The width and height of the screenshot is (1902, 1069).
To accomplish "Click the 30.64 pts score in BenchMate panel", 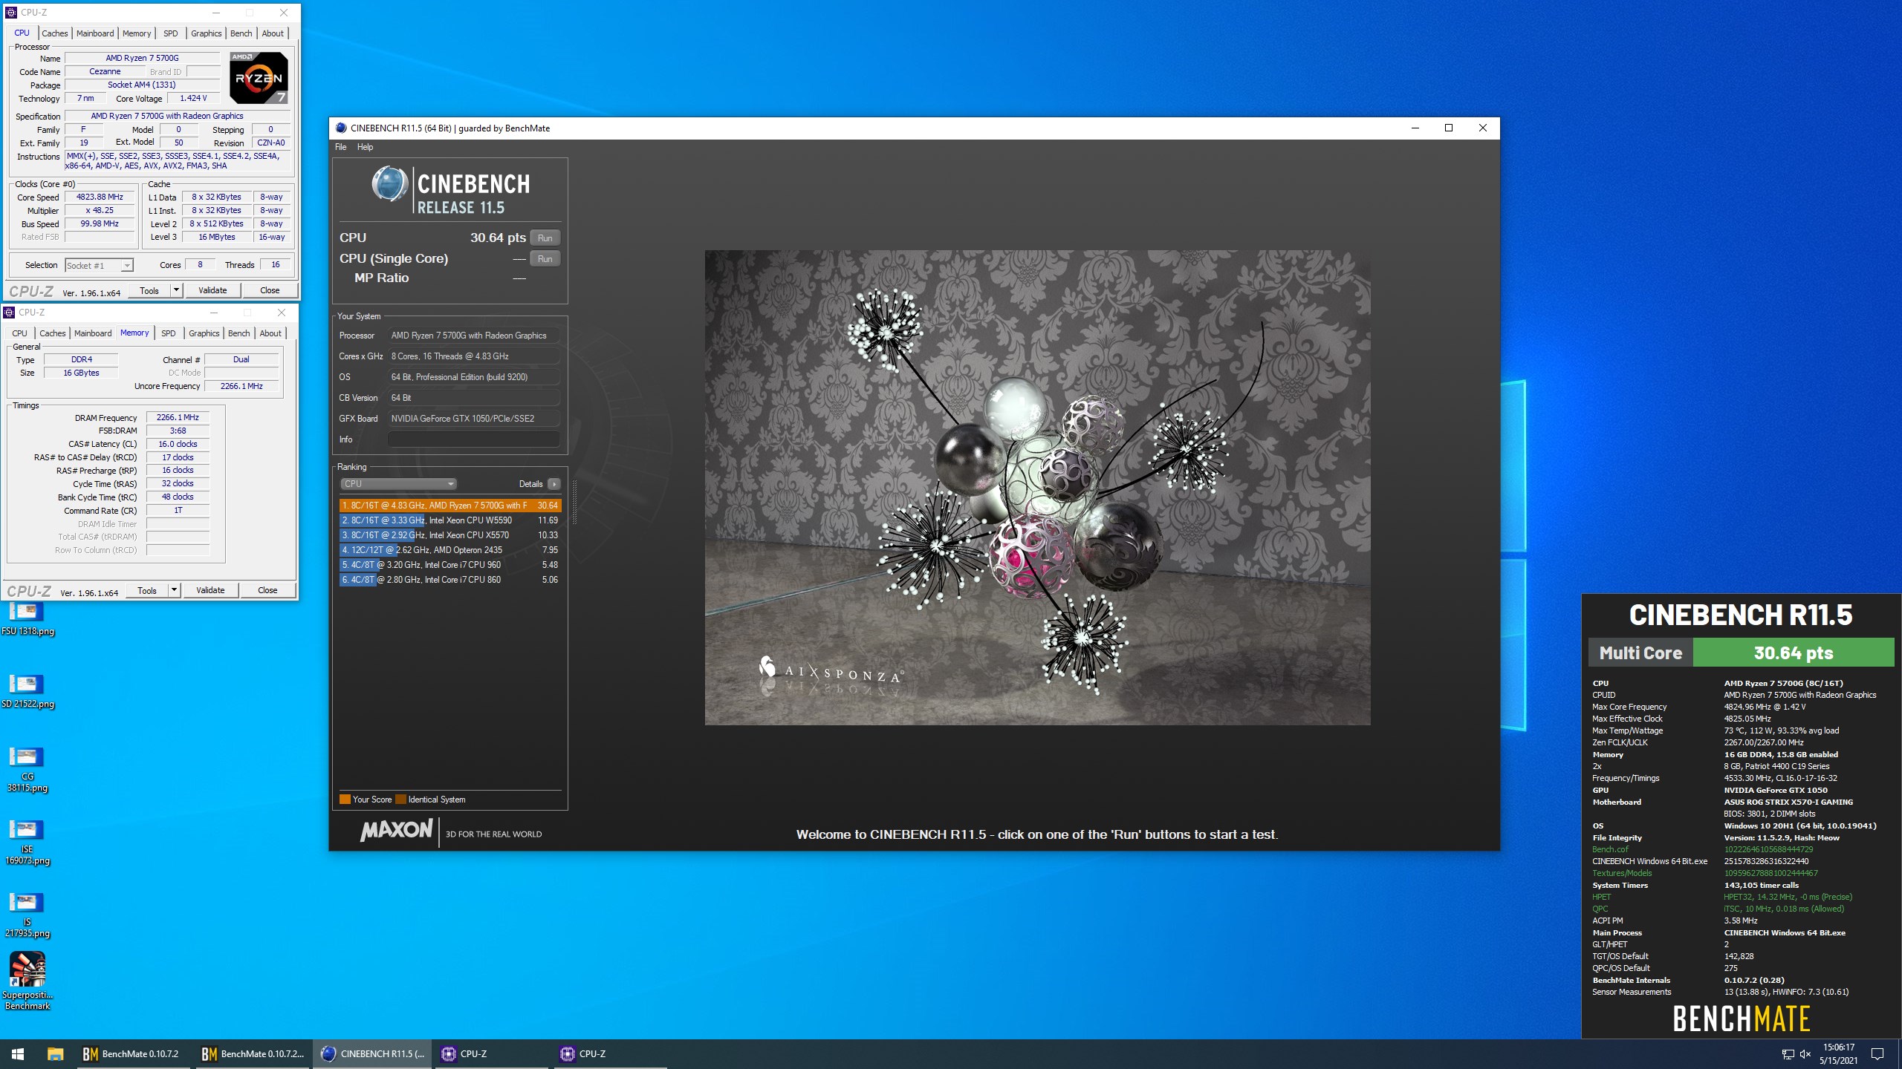I will pos(1794,653).
